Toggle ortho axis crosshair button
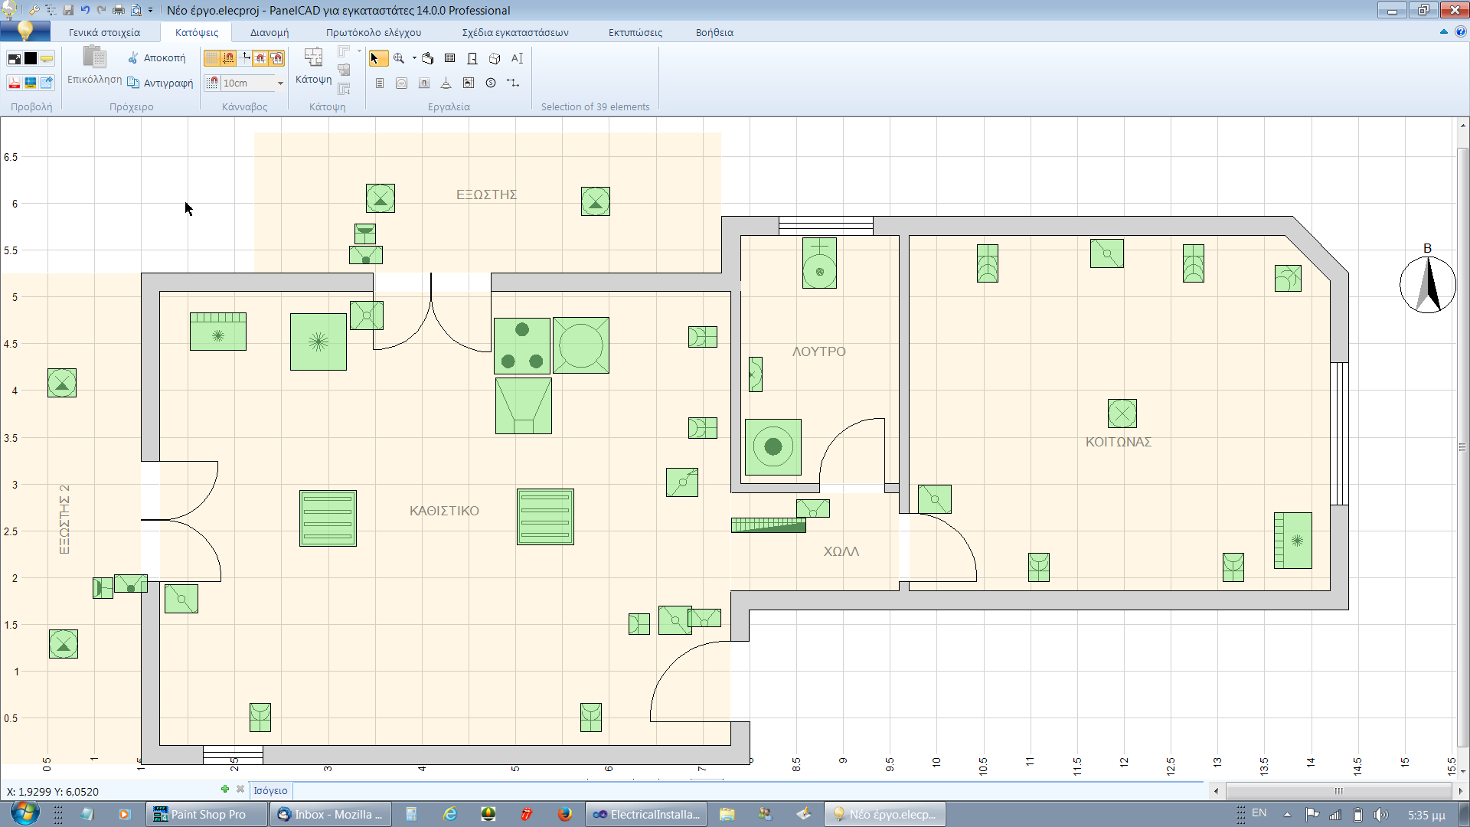The width and height of the screenshot is (1470, 827). click(x=245, y=58)
